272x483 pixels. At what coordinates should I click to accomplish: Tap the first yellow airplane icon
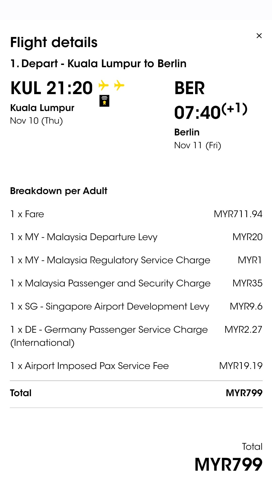(104, 85)
